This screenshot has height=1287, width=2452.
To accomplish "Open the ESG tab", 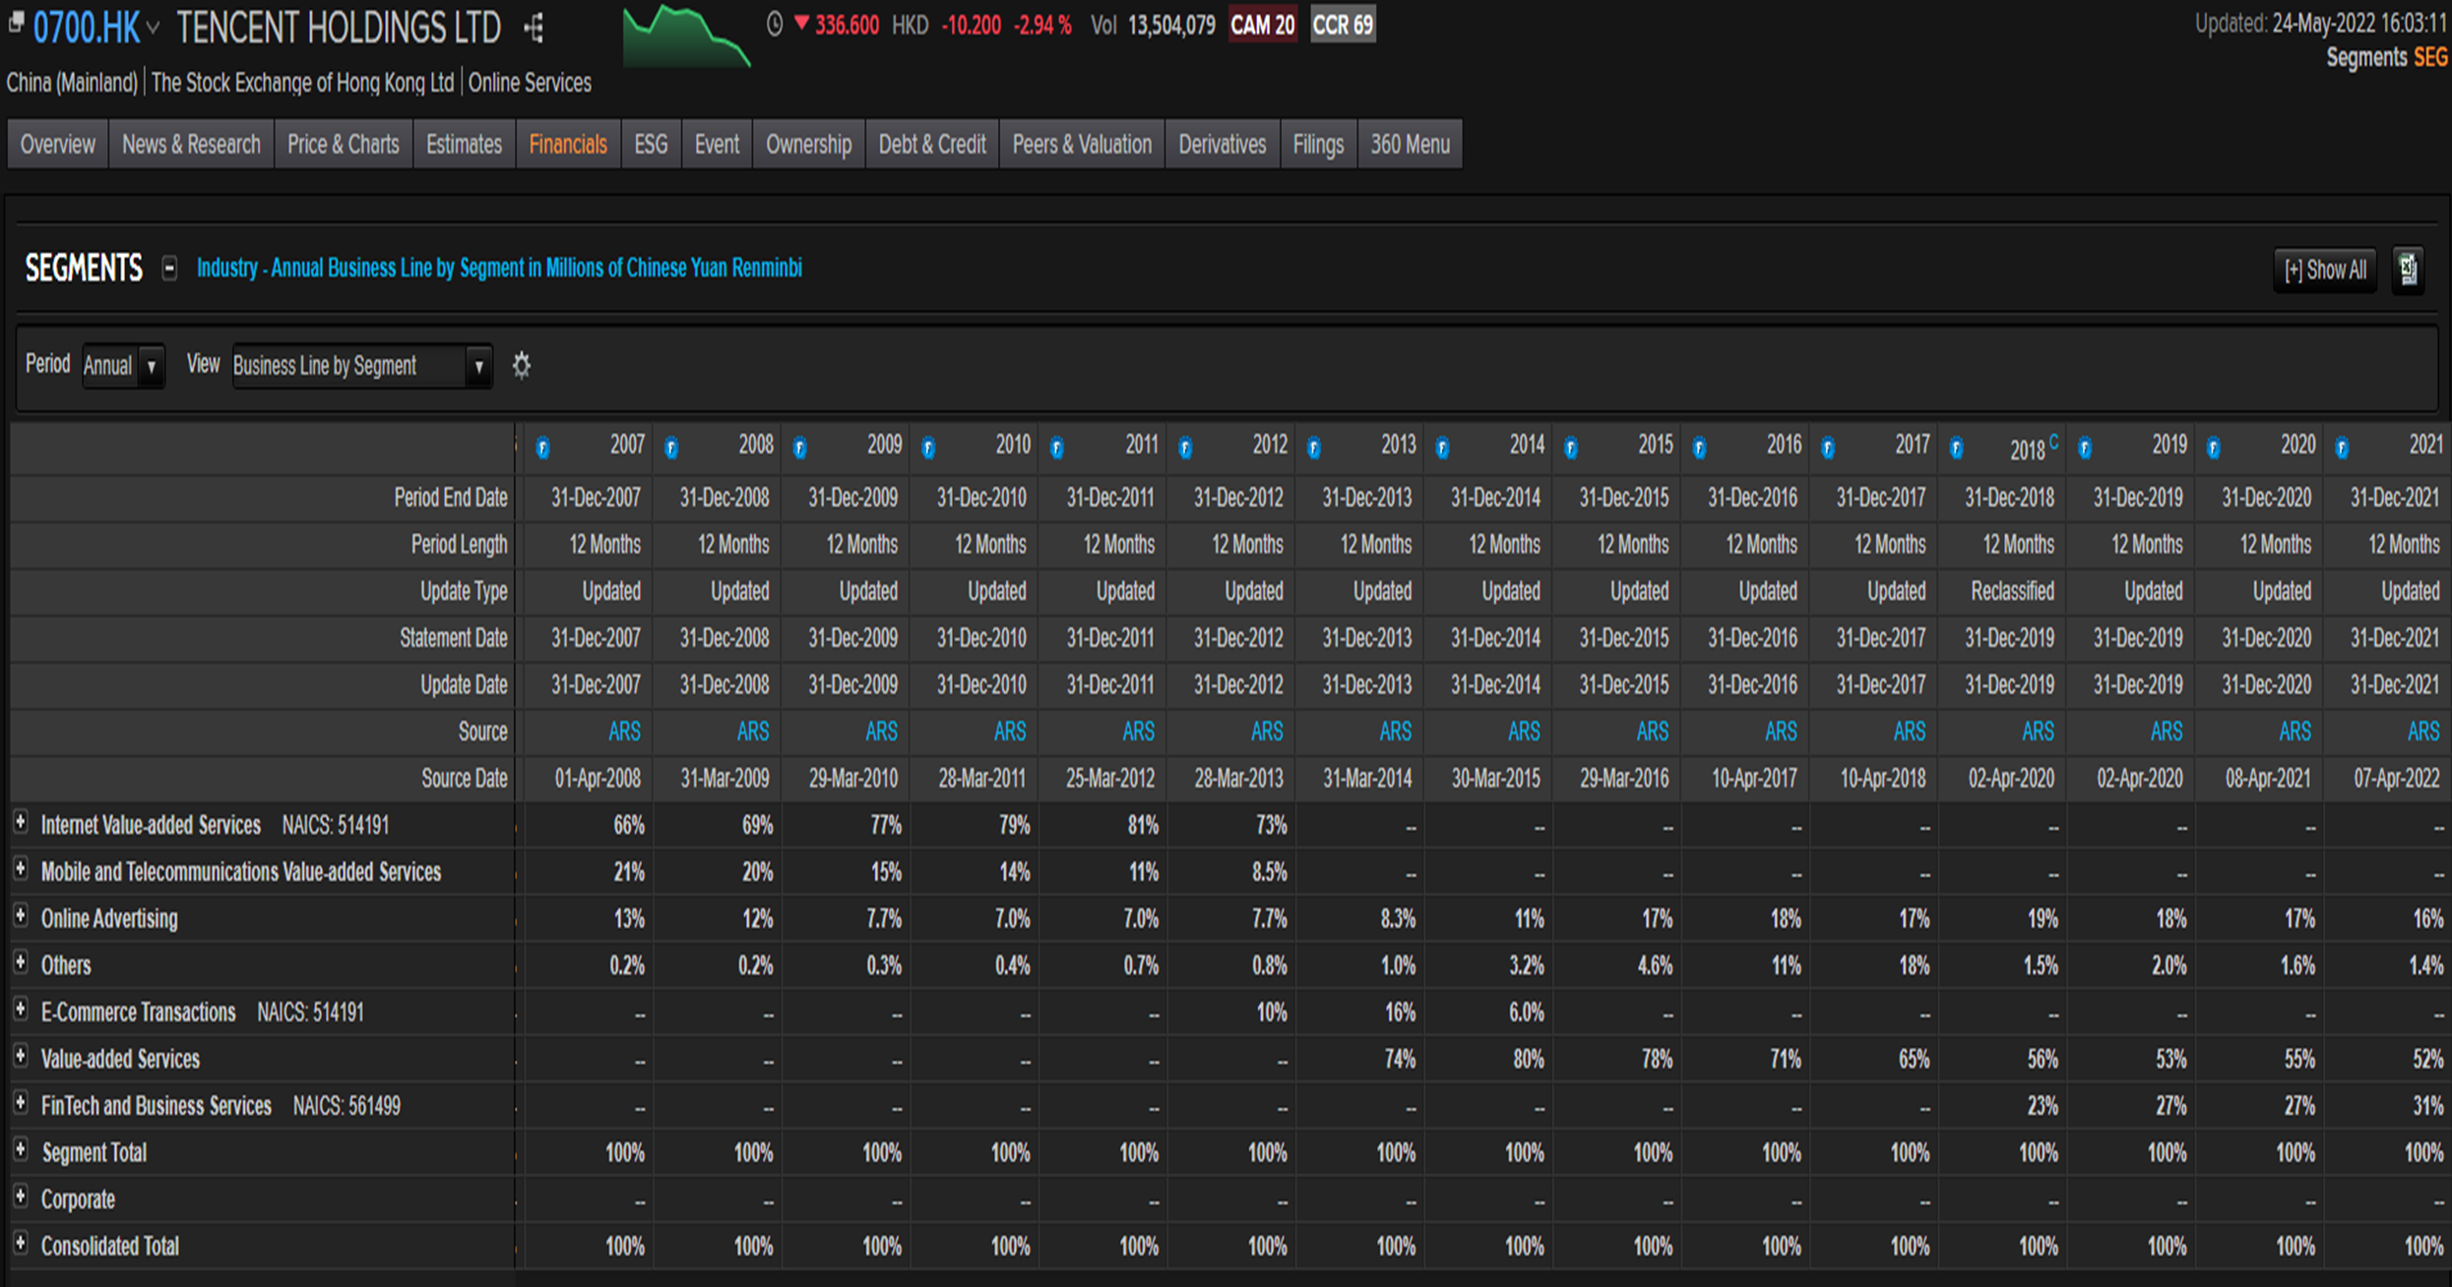I will (x=651, y=145).
